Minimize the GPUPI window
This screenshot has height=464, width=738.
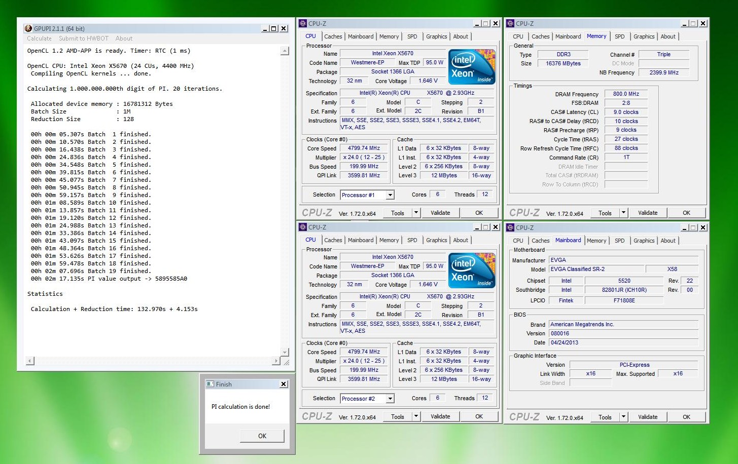pyautogui.click(x=265, y=29)
